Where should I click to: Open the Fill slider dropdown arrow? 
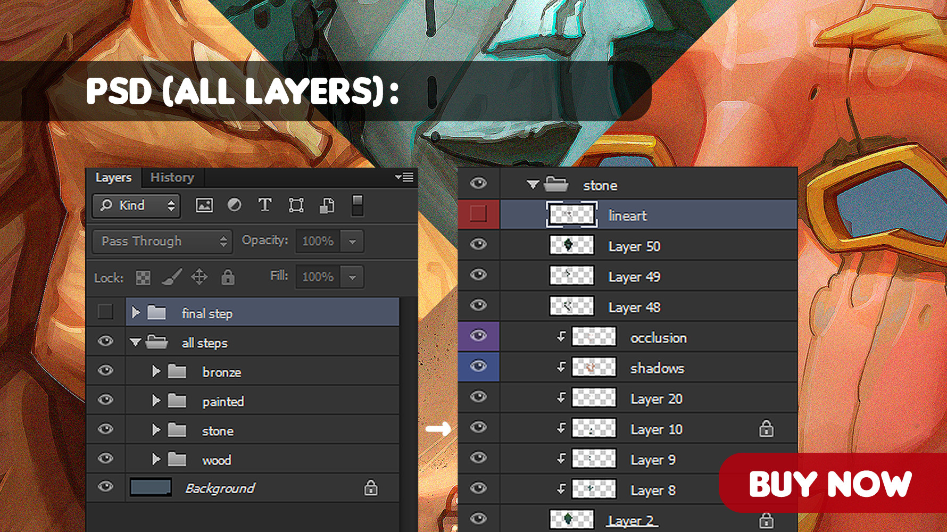pyautogui.click(x=352, y=277)
